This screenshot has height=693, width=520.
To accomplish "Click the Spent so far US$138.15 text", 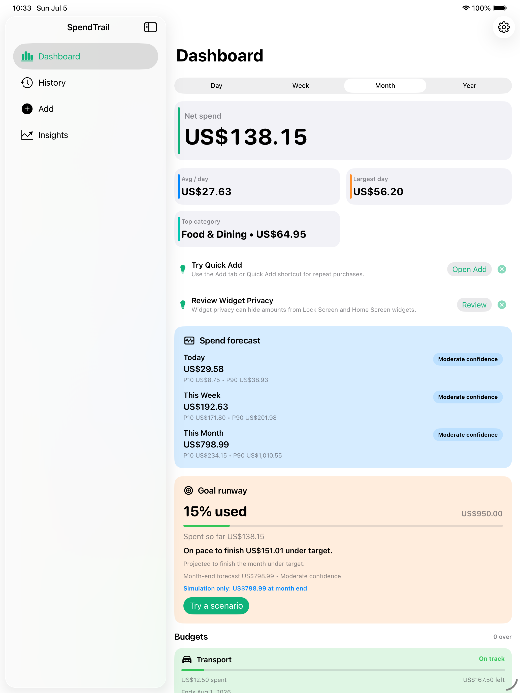I will pos(224,537).
